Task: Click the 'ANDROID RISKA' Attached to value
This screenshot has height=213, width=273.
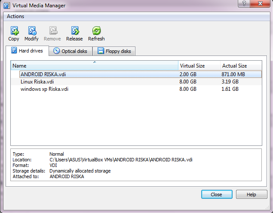Action: (x=67, y=176)
